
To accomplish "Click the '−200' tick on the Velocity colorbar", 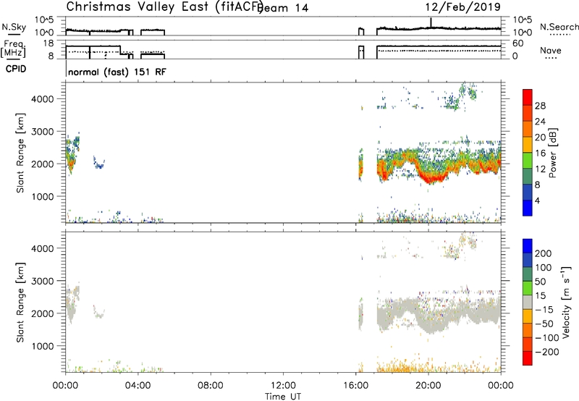I will [x=547, y=352].
